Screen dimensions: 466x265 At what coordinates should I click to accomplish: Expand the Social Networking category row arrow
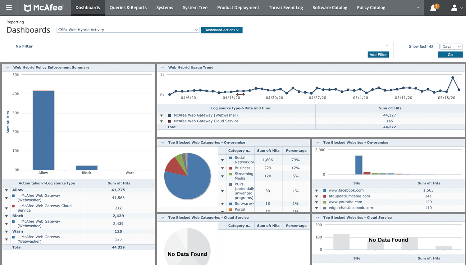(222, 160)
